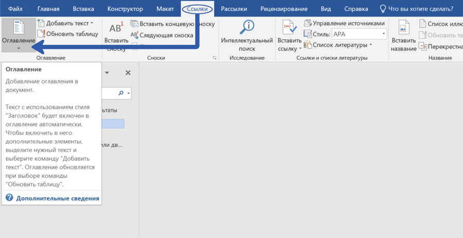Screen dimensions: 463x238
Task: Open the Файл menu
Action: (14, 9)
